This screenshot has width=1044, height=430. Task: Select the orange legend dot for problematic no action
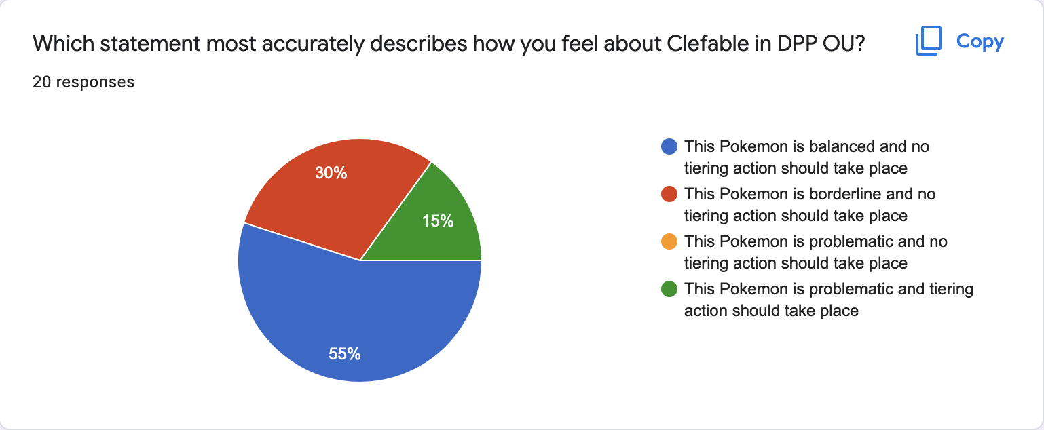[x=669, y=241]
